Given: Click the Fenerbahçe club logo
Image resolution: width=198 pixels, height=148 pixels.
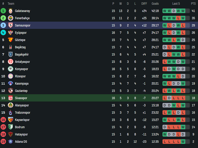Looking at the screenshot, I should (10, 18).
